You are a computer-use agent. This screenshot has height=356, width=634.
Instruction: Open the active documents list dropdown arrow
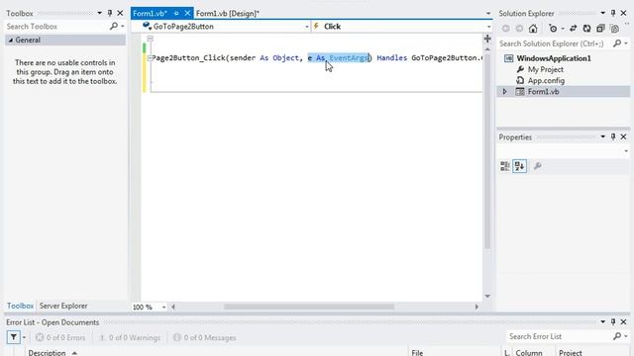488,13
